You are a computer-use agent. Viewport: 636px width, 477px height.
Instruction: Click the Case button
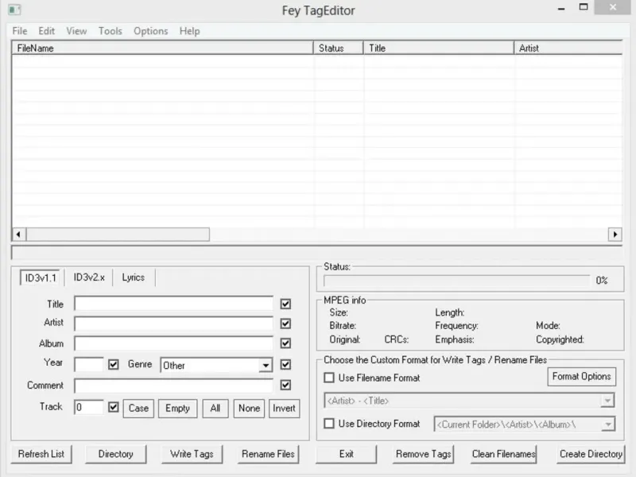(138, 408)
